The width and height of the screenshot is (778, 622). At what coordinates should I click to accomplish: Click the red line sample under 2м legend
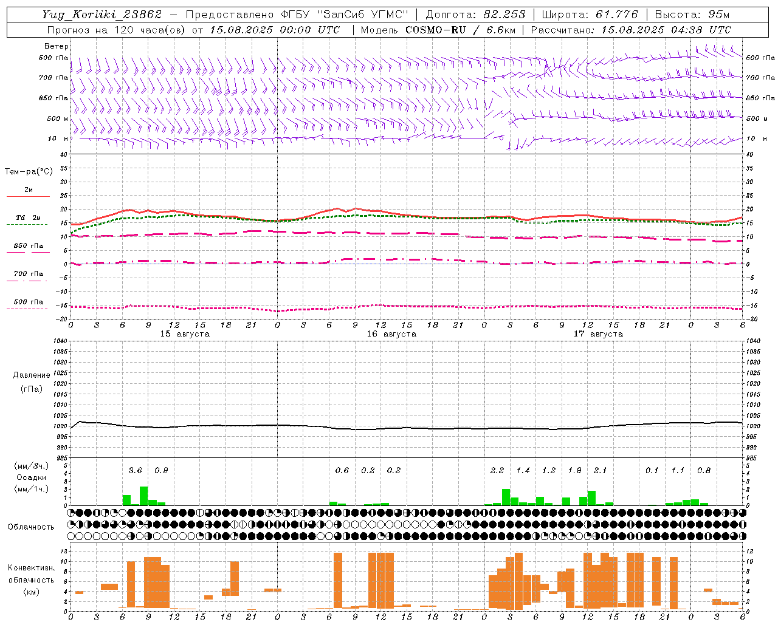point(28,196)
